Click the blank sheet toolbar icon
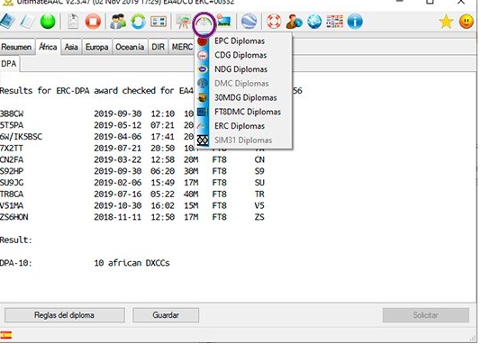 click(28, 22)
